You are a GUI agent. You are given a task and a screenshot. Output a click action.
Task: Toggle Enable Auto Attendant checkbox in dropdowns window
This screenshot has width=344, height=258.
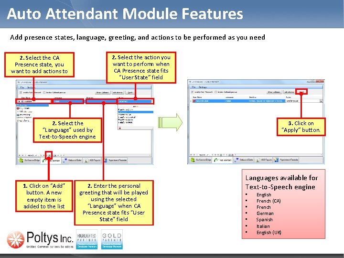[x=21, y=92]
